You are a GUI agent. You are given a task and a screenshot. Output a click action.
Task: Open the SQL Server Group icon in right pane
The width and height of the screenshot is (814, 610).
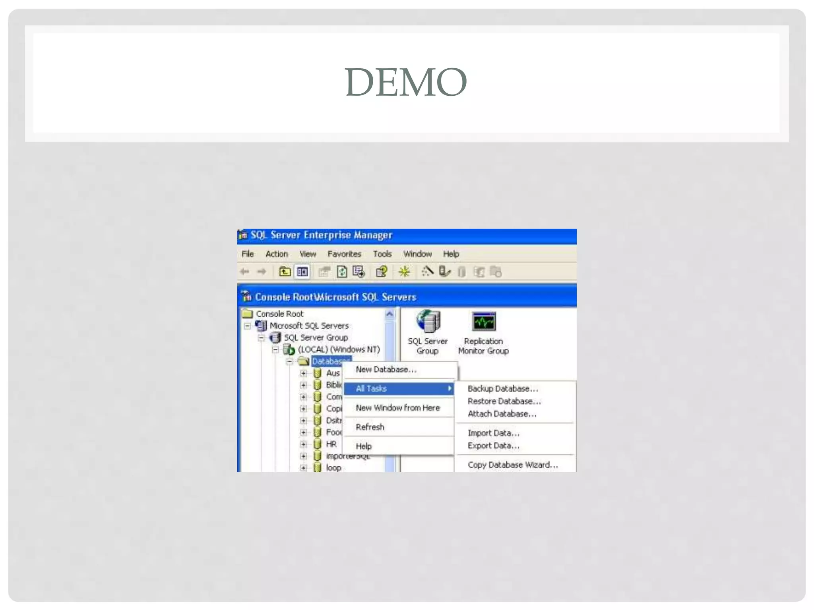coord(428,322)
